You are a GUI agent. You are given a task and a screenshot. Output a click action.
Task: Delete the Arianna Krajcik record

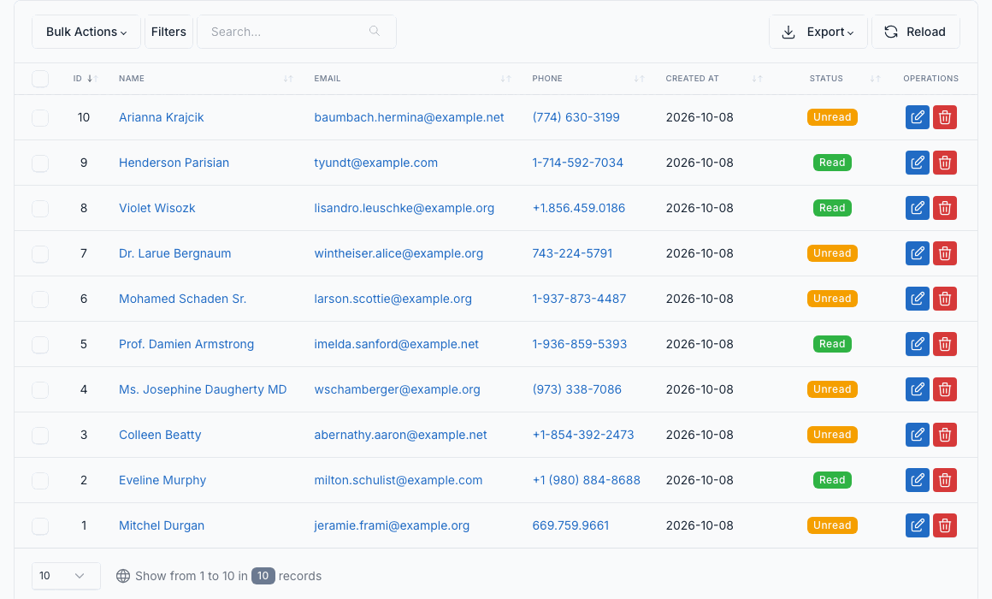945,117
